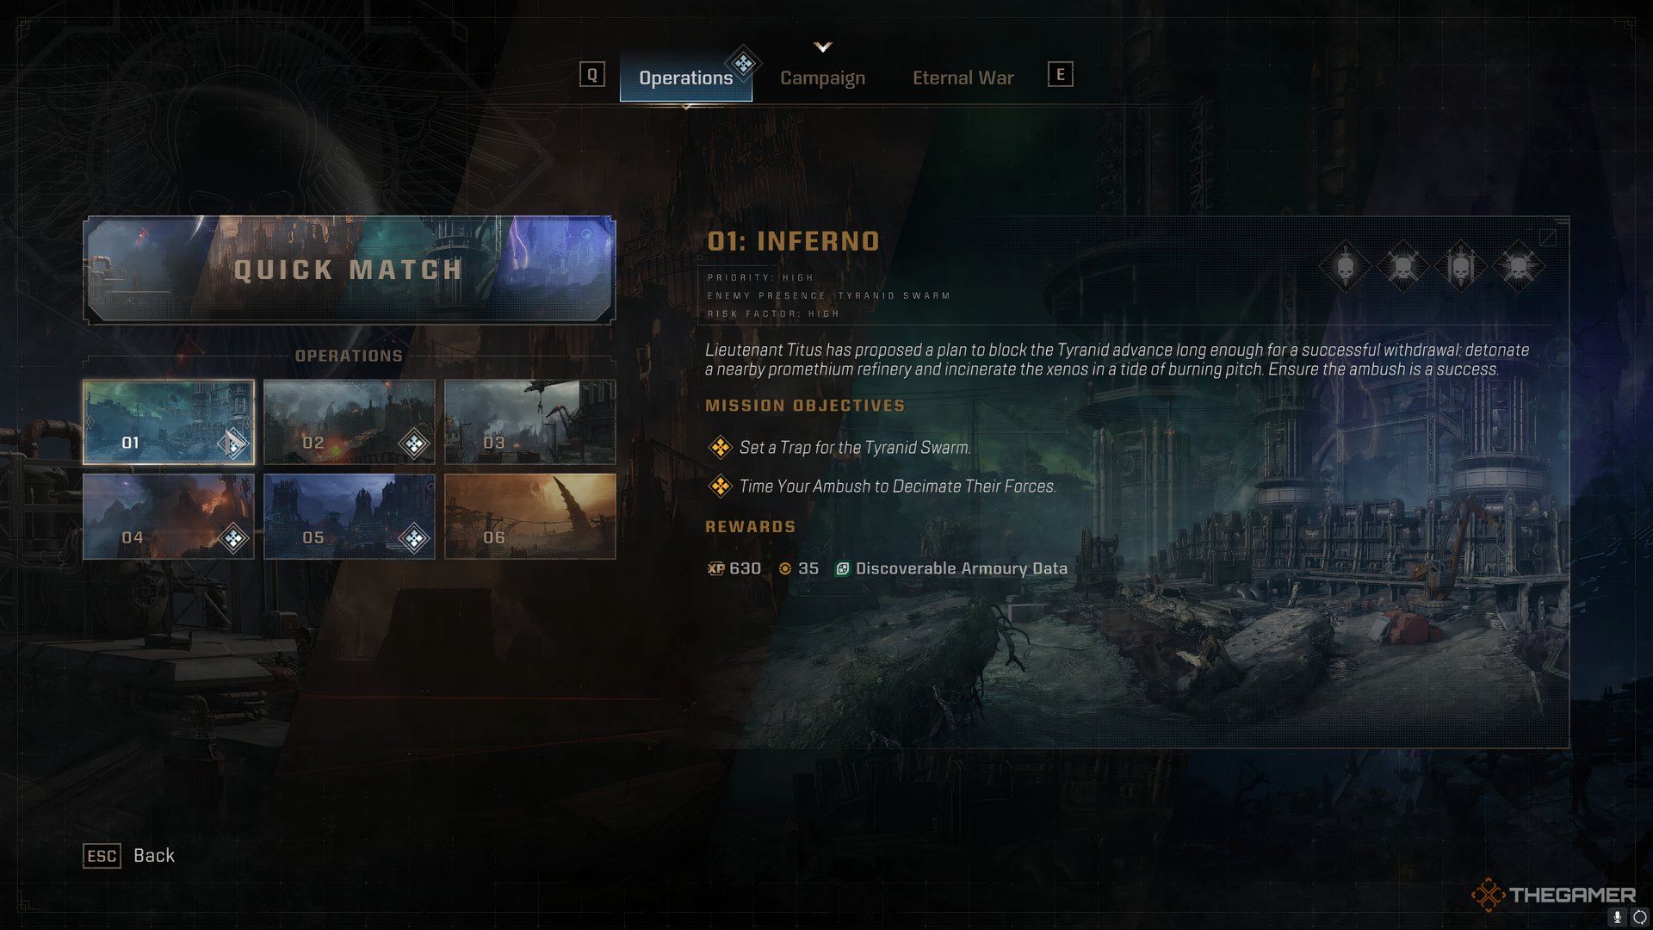Toggle Q navigation shortcut tab
The image size is (1653, 930).
[x=591, y=76]
